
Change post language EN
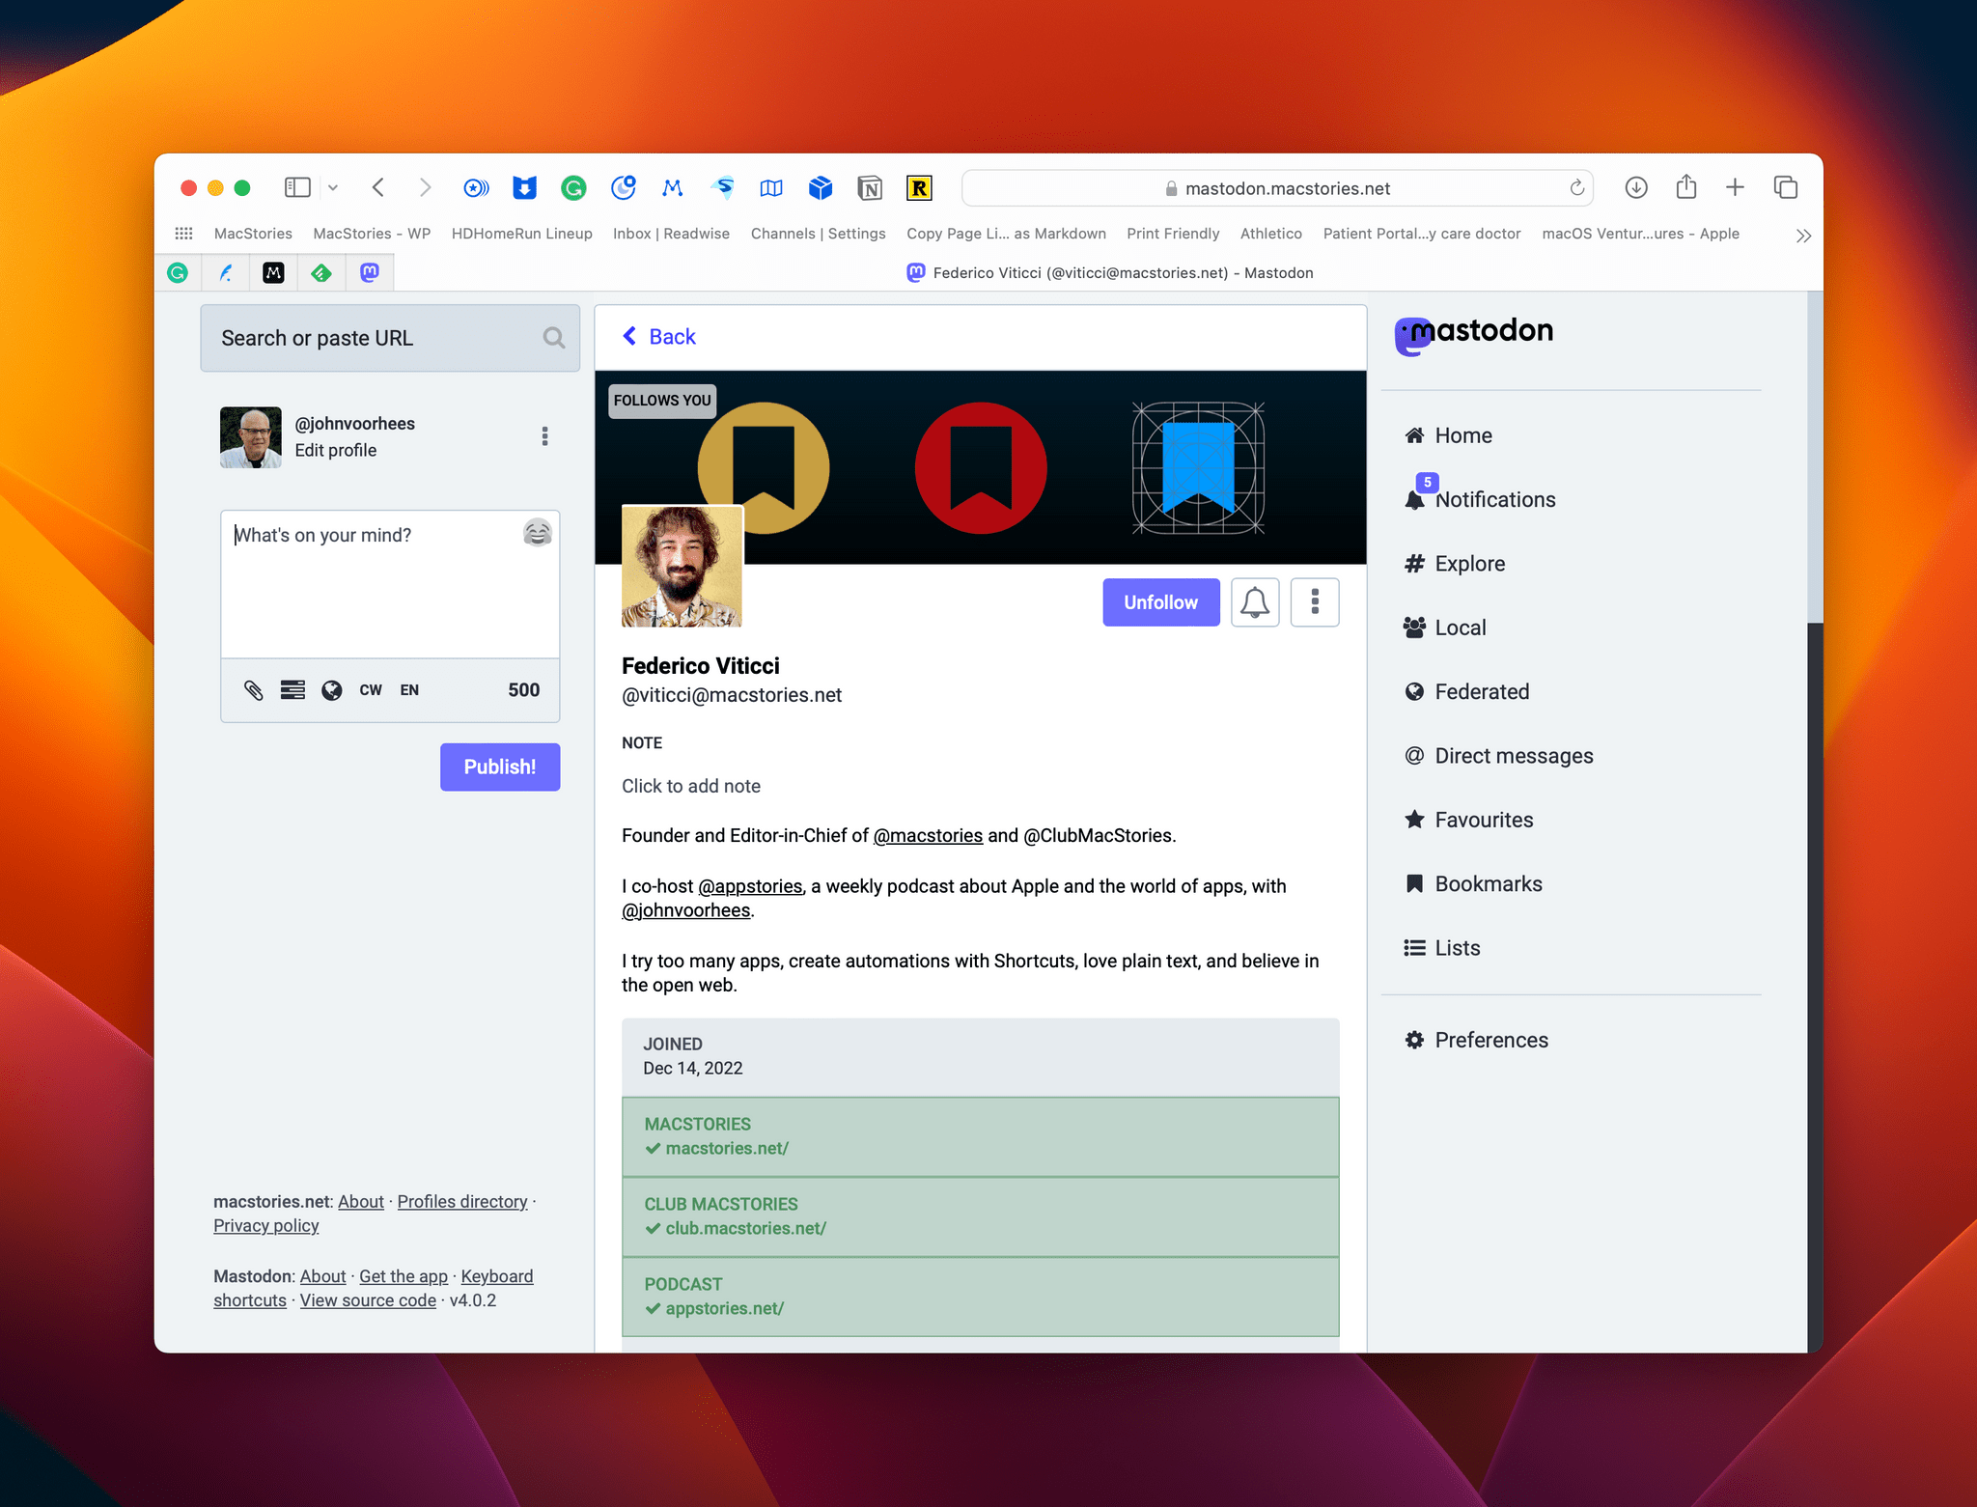coord(409,689)
